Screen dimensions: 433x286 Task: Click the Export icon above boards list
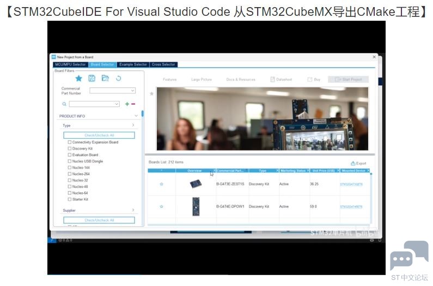point(359,163)
